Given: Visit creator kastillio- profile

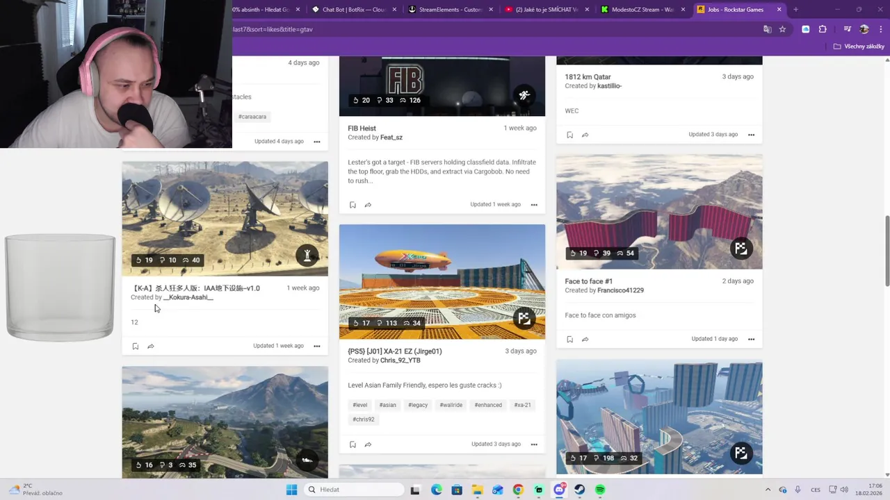Looking at the screenshot, I should coord(610,86).
